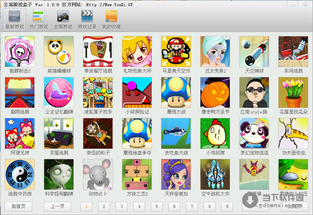
Task: Show the 游戏记录 tab
Action: coord(87,20)
